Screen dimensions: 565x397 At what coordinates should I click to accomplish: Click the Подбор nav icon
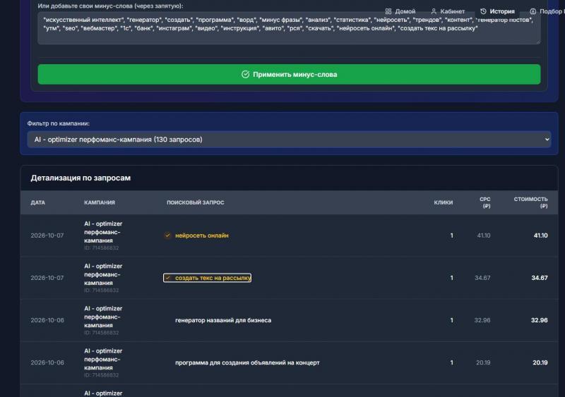533,11
